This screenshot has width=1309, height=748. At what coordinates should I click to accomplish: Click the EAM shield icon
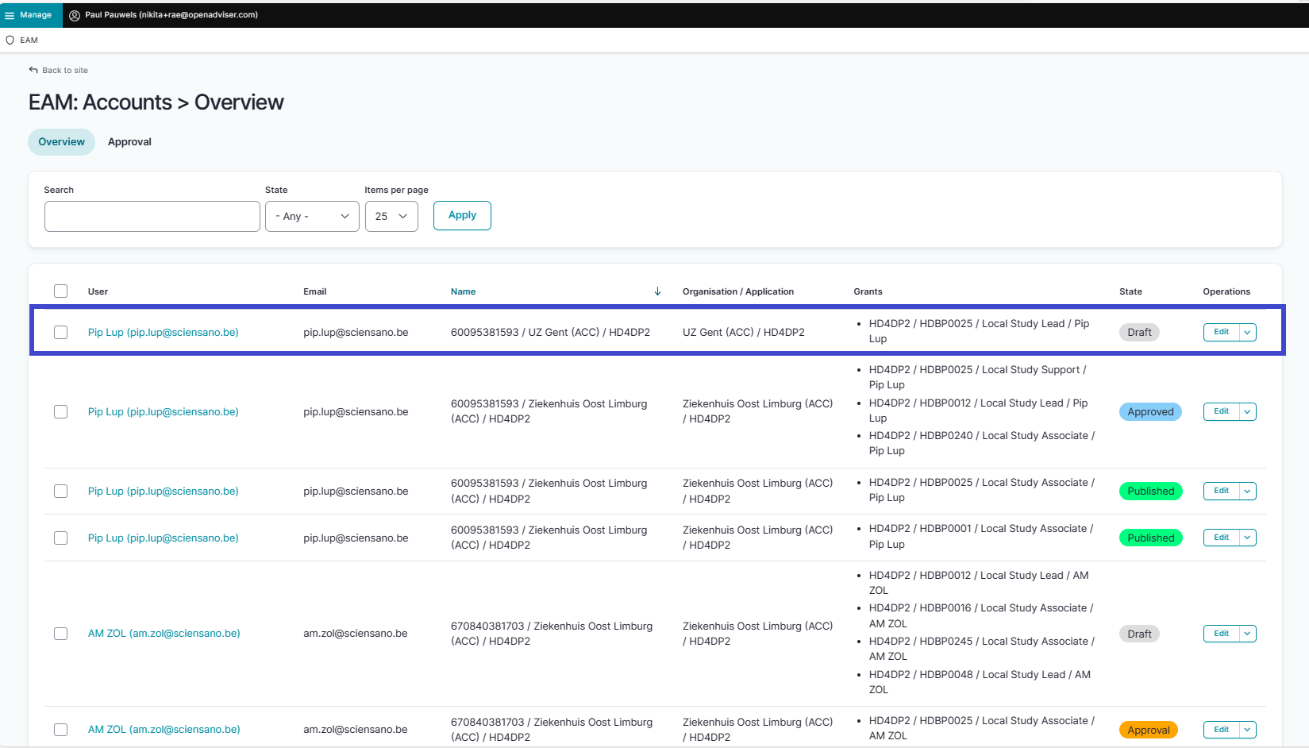click(x=10, y=40)
